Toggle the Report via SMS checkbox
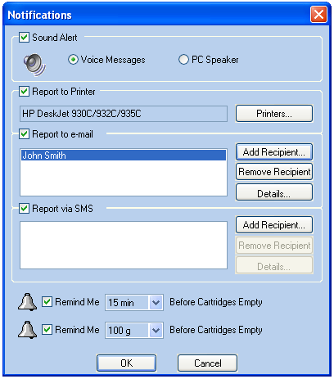The width and height of the screenshot is (334, 379). point(24,209)
